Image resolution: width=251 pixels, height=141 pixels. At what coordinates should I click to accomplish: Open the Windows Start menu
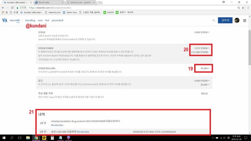click(x=4, y=137)
